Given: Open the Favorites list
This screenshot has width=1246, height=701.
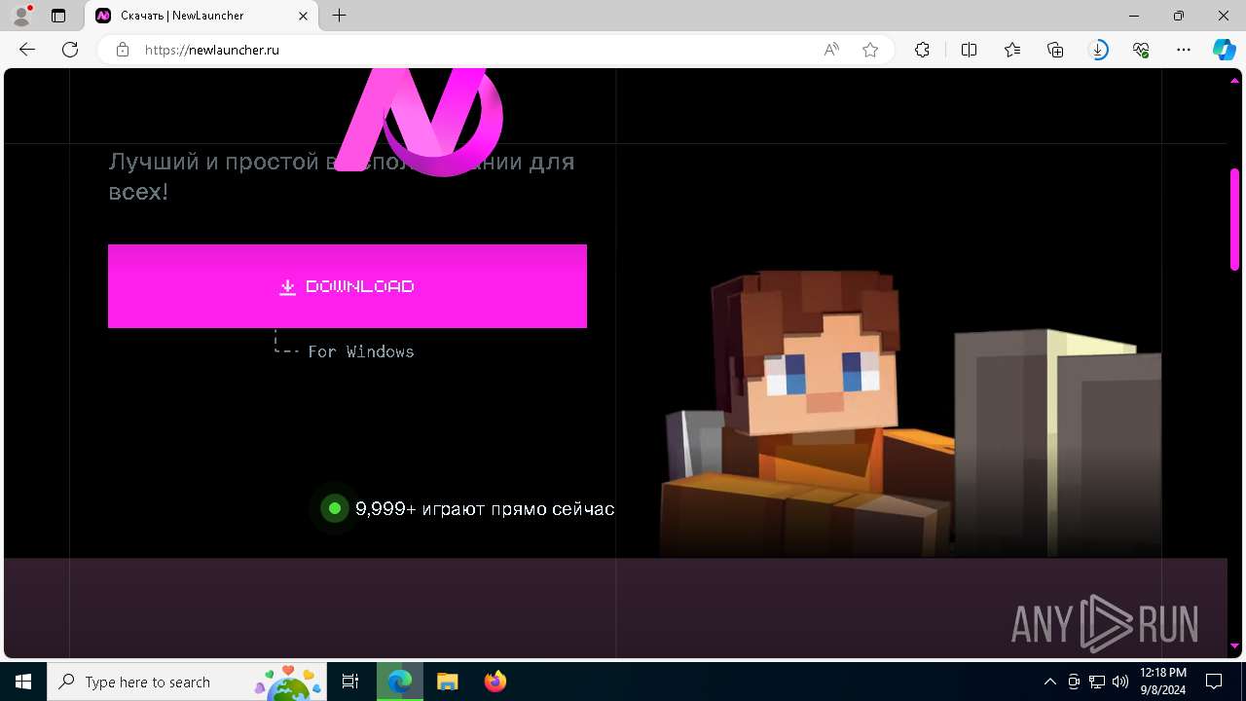Looking at the screenshot, I should coord(1012,50).
